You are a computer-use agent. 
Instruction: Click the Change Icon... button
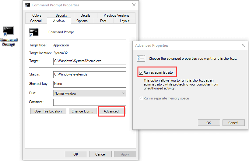[x=82, y=111]
